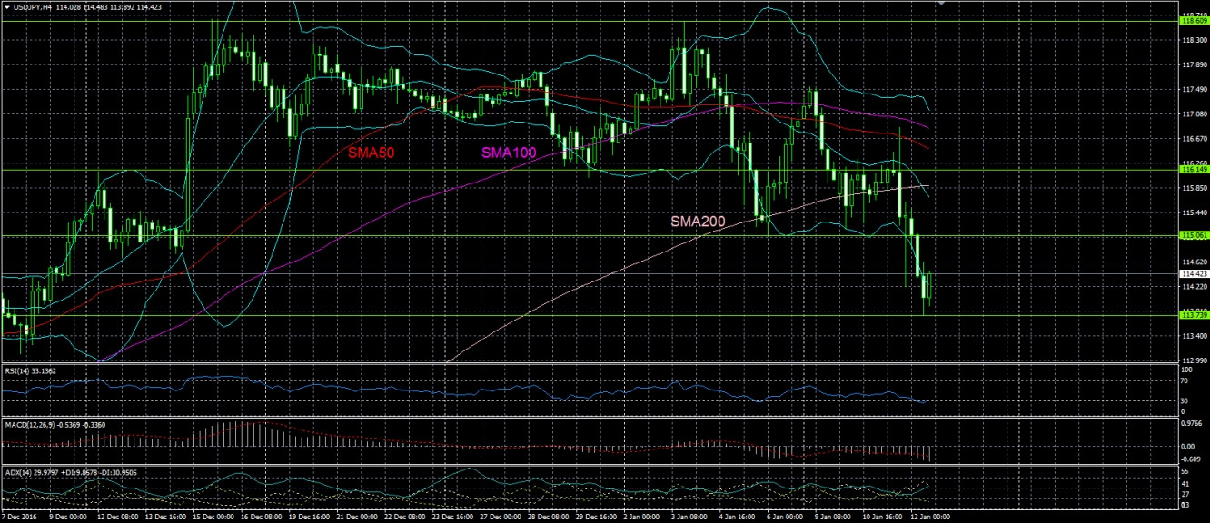The width and height of the screenshot is (1210, 523).
Task: Click the ADX scale value 55
Action: click(1186, 473)
